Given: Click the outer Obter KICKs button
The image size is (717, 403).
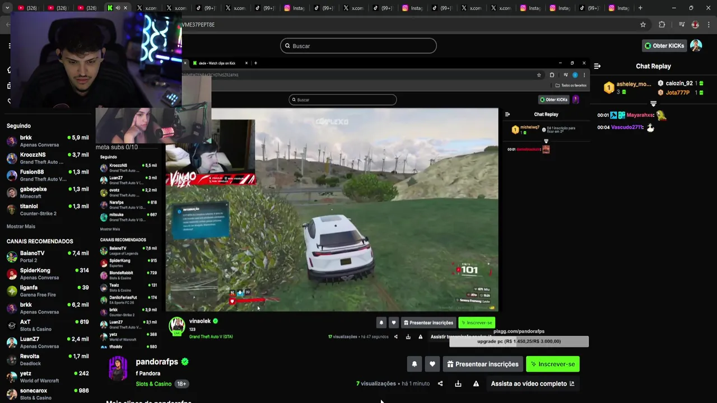Looking at the screenshot, I should (x=664, y=46).
